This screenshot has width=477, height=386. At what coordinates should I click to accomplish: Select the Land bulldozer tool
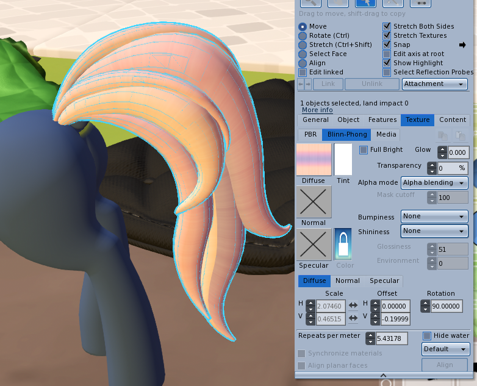pos(420,3)
